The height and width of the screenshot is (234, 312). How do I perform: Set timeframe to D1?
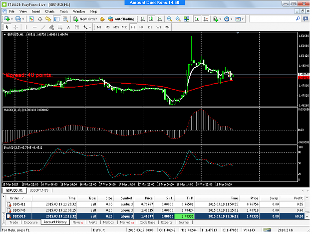pyautogui.click(x=150, y=27)
